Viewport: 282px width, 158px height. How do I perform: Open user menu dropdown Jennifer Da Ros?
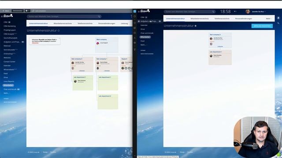(259, 12)
